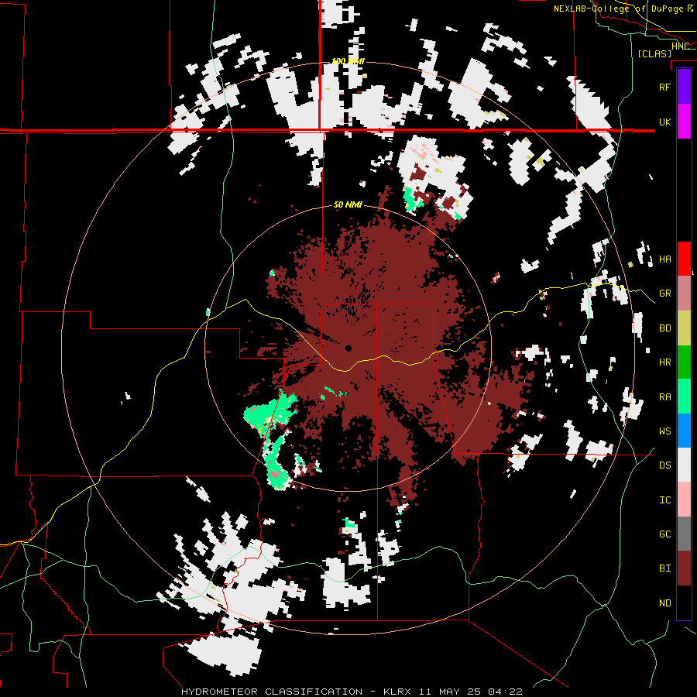Click the '100 NMI' range ring label

pyautogui.click(x=348, y=61)
